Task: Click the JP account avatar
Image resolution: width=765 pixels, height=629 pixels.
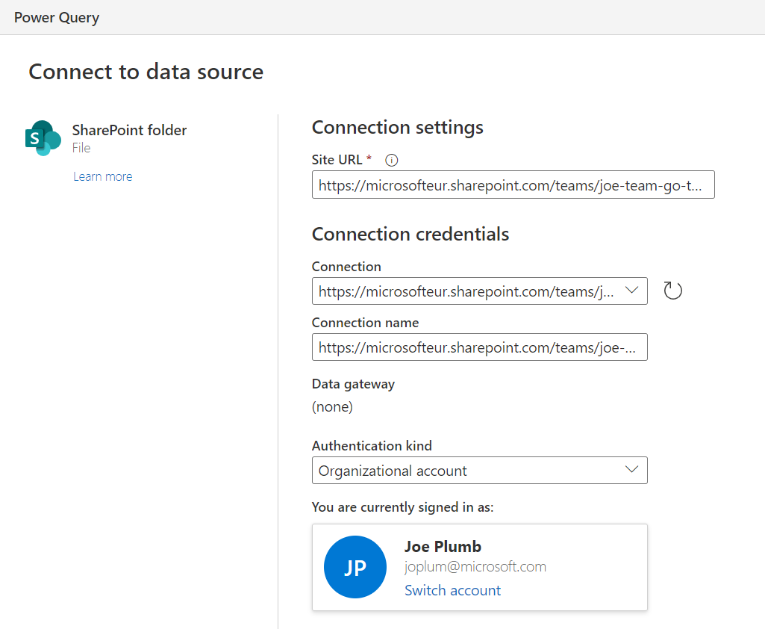Action: 355,567
